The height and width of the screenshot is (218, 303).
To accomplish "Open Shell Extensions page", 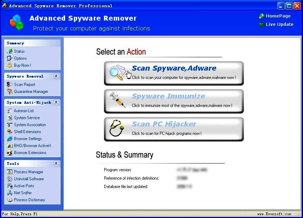I will [27, 132].
